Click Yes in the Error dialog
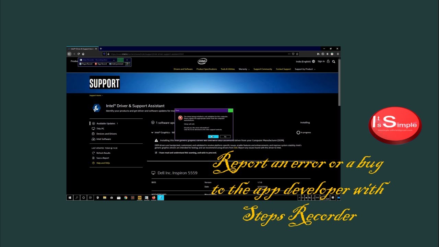This screenshot has width=439, height=247. coord(213,137)
